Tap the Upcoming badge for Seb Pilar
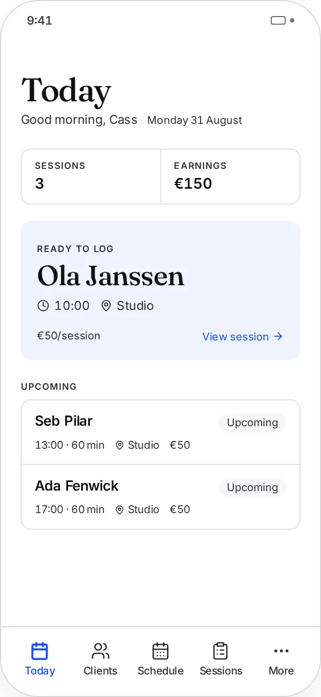This screenshot has width=321, height=697. (253, 422)
